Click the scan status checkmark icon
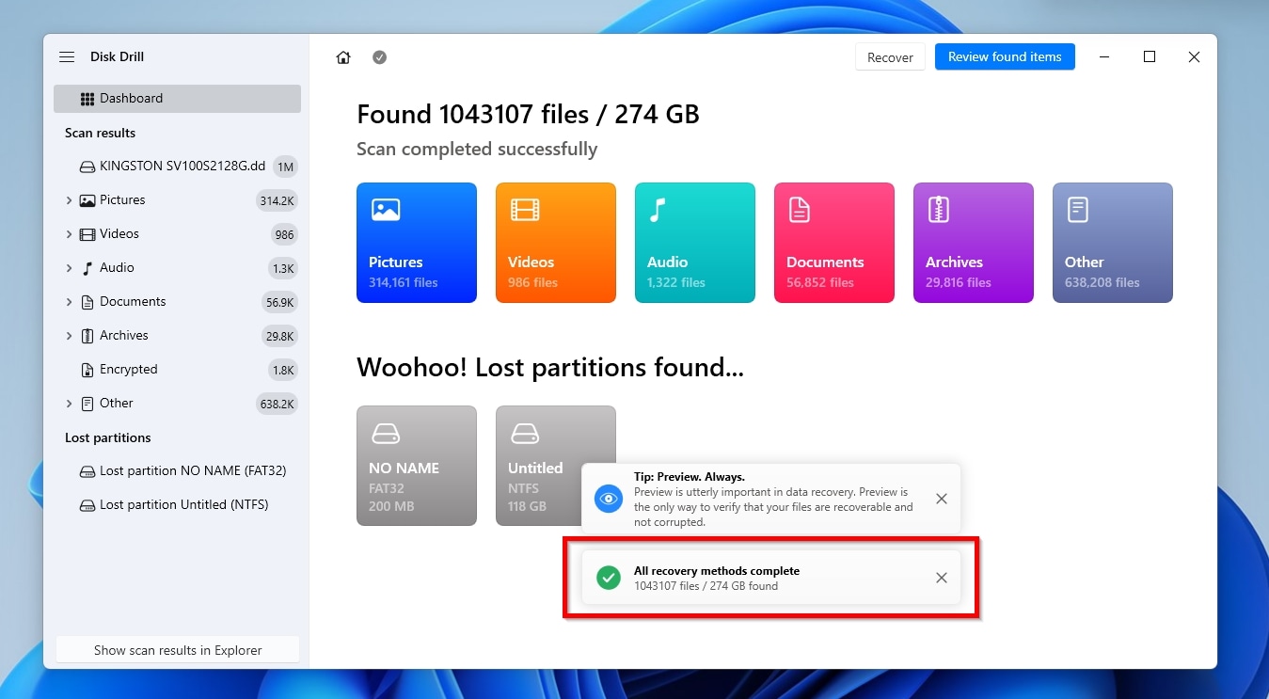The image size is (1269, 699). tap(379, 57)
